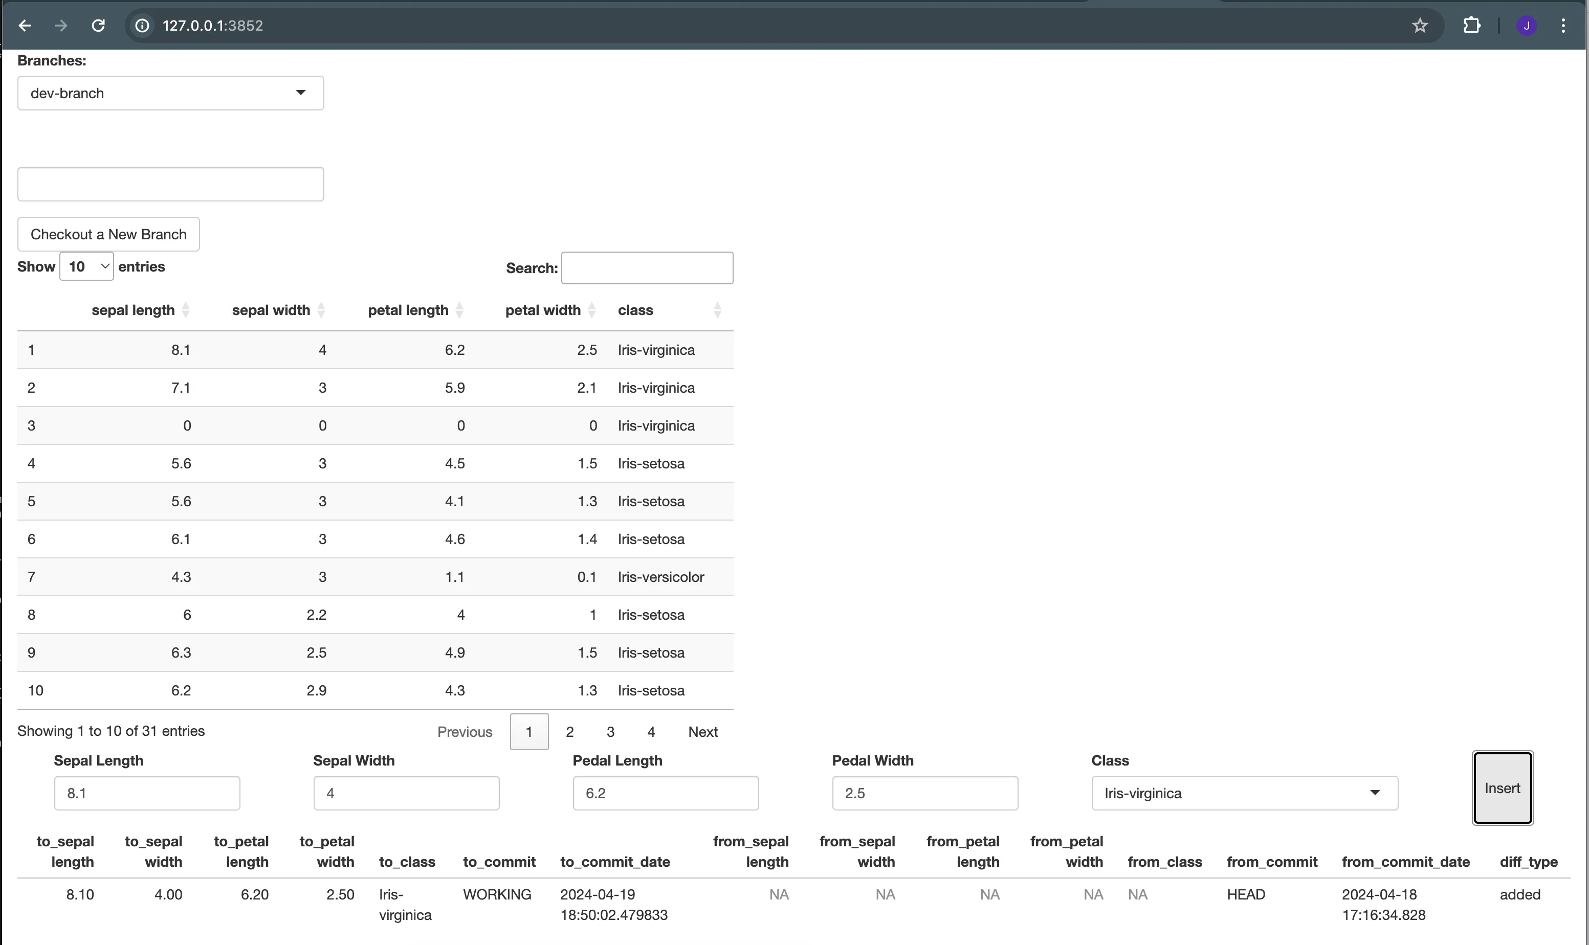
Task: Jump to page 4 of the table
Action: click(651, 732)
